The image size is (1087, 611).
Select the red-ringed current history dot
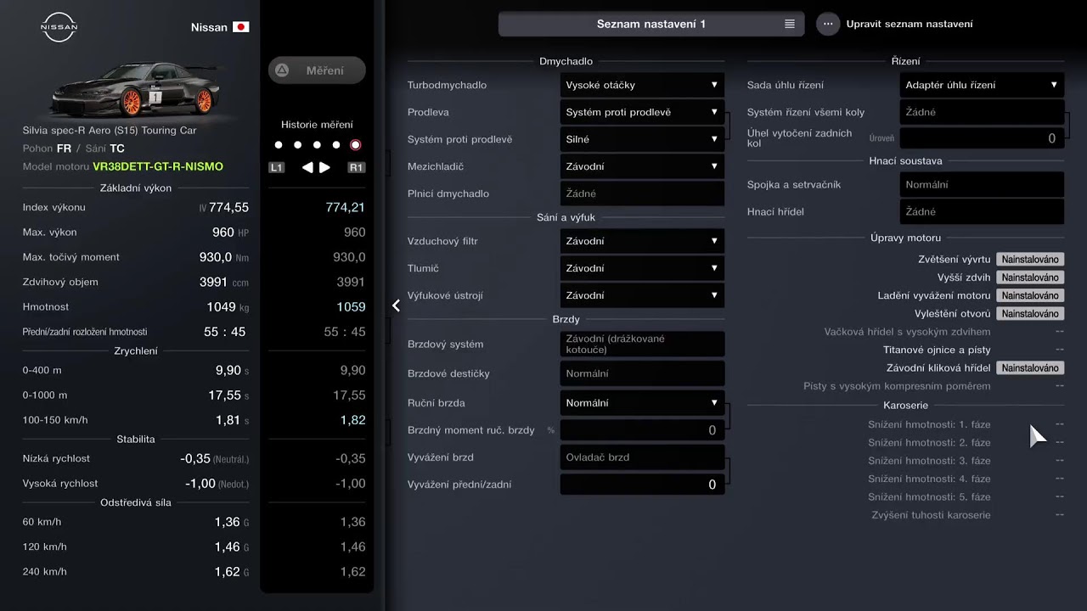point(356,145)
